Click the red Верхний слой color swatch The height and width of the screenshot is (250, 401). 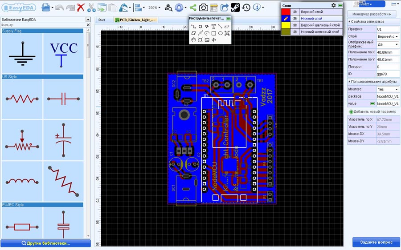click(x=286, y=12)
